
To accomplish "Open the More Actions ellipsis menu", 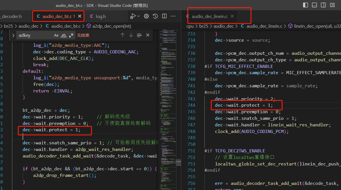I will [x=173, y=16].
